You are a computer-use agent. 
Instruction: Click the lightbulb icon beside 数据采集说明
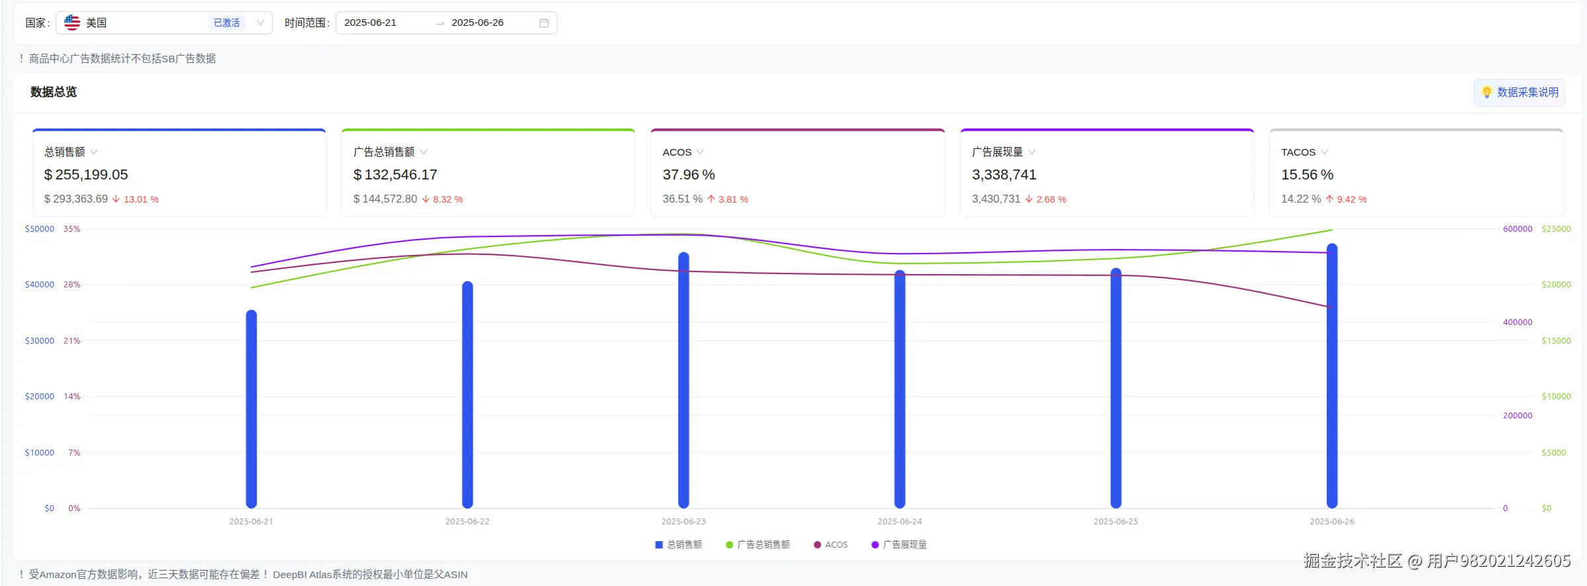pos(1486,92)
